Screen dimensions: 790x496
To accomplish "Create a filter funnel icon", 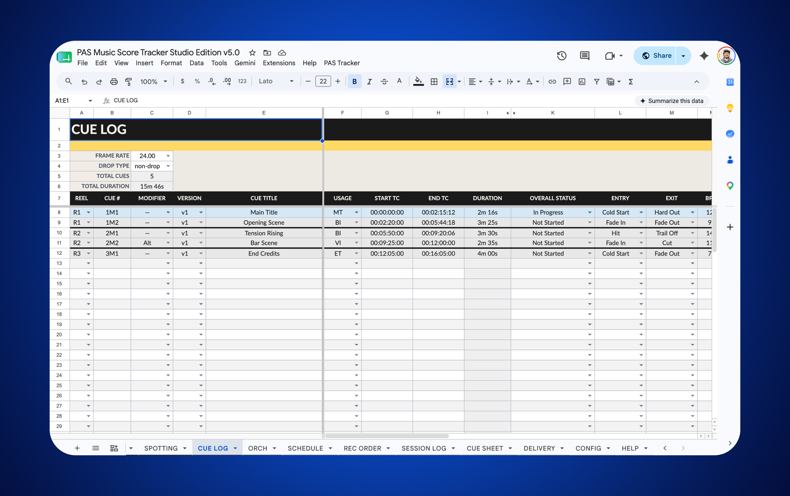I will [x=597, y=81].
